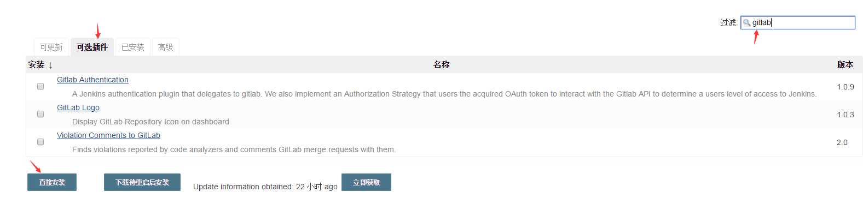Click version 1.0.9 of Gitlab Authentication
The width and height of the screenshot is (863, 210).
(845, 87)
